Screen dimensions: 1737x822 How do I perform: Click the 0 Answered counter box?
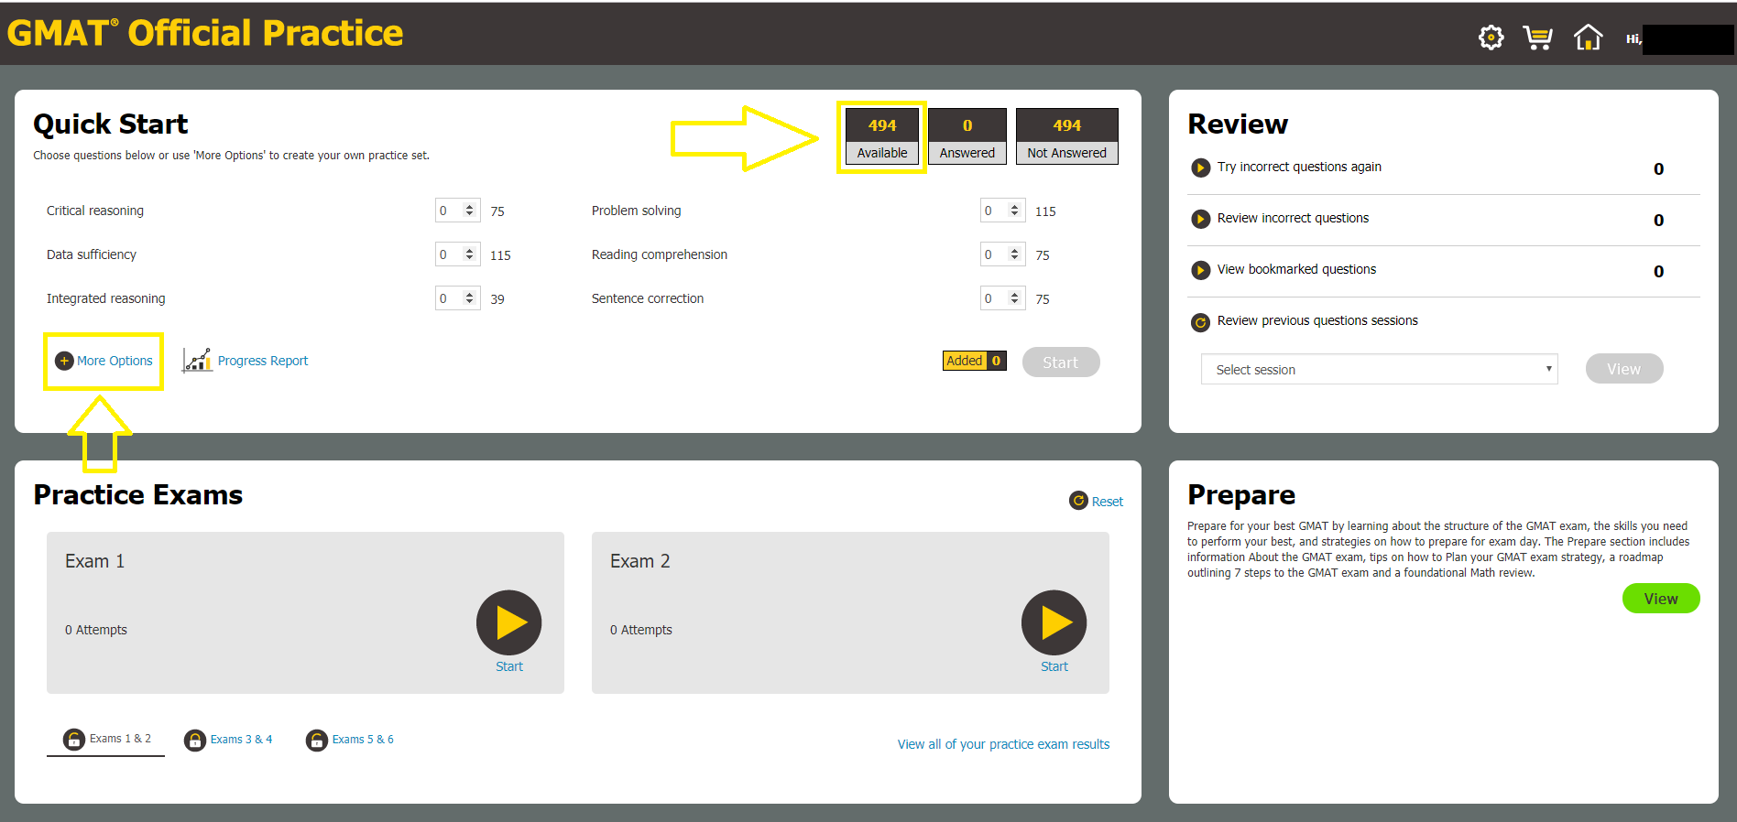pyautogui.click(x=967, y=136)
